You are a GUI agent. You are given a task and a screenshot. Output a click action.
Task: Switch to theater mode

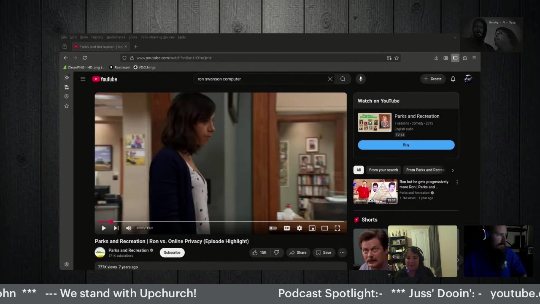[325, 228]
